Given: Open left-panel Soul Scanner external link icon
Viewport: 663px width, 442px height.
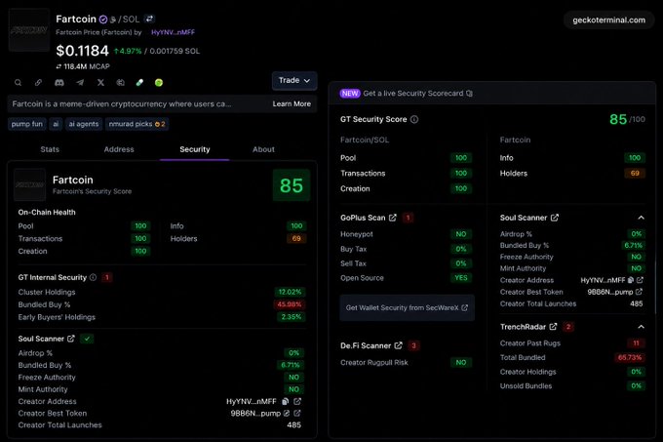Looking at the screenshot, I should tap(71, 339).
